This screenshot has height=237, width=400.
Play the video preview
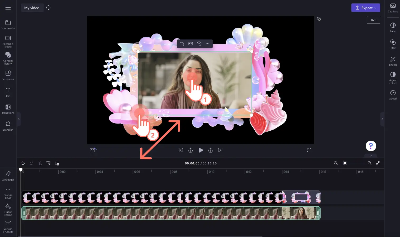coord(201,150)
